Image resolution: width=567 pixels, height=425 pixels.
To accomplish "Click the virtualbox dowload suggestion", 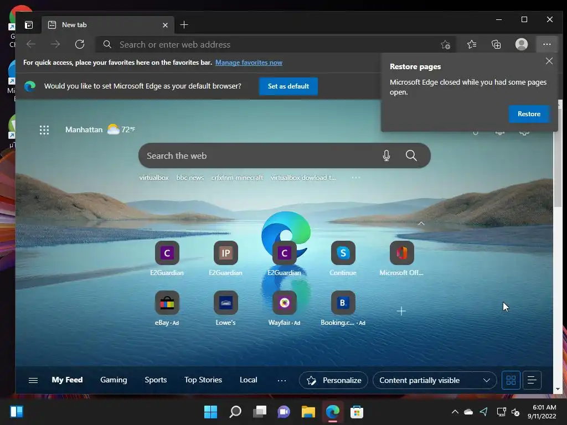I will click(303, 178).
